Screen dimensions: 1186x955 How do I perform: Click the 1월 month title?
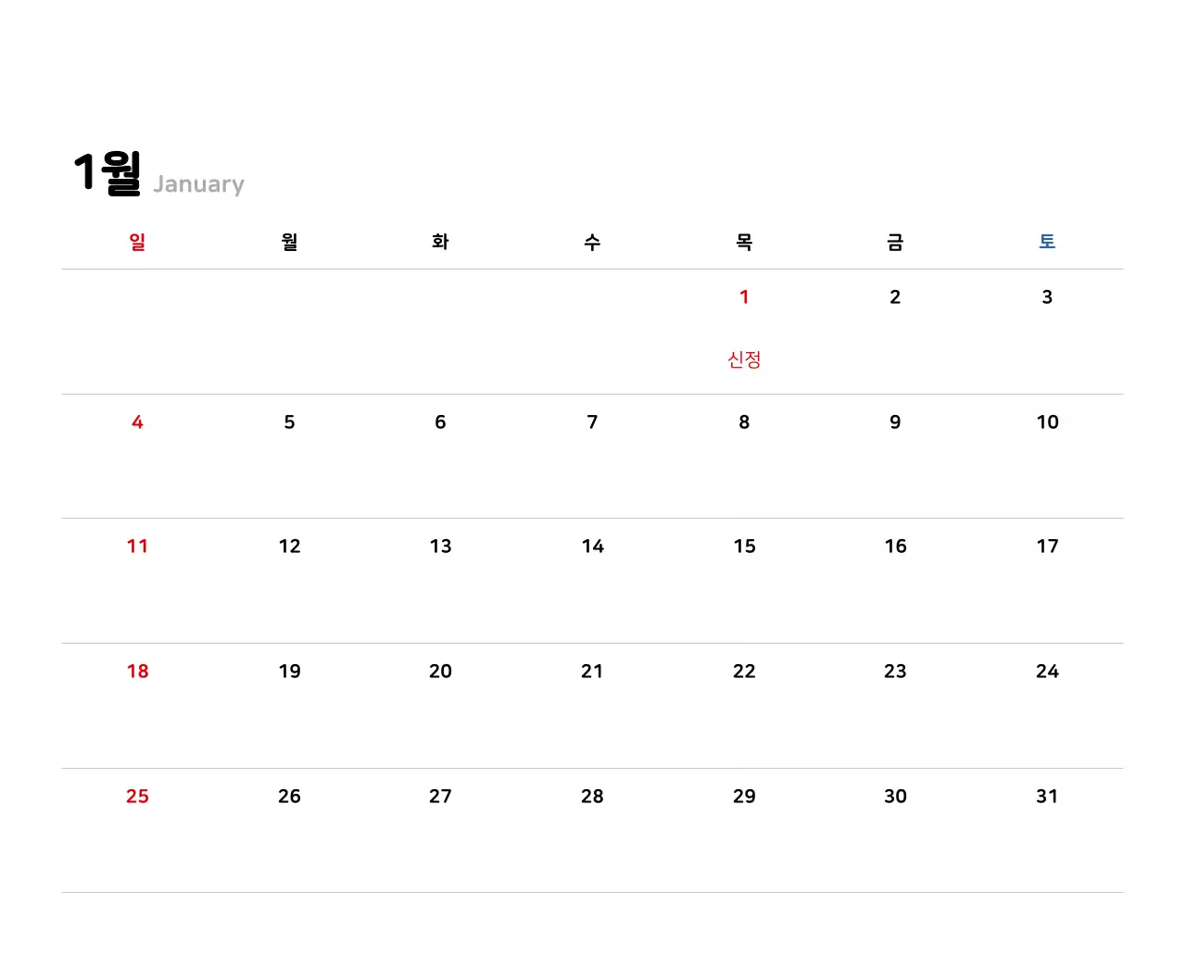coord(107,173)
